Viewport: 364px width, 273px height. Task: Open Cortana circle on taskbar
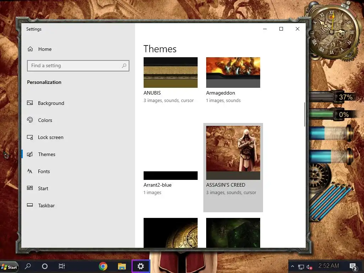click(x=45, y=266)
